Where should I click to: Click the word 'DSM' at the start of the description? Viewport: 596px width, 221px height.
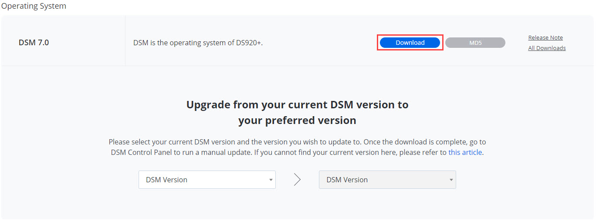point(141,43)
